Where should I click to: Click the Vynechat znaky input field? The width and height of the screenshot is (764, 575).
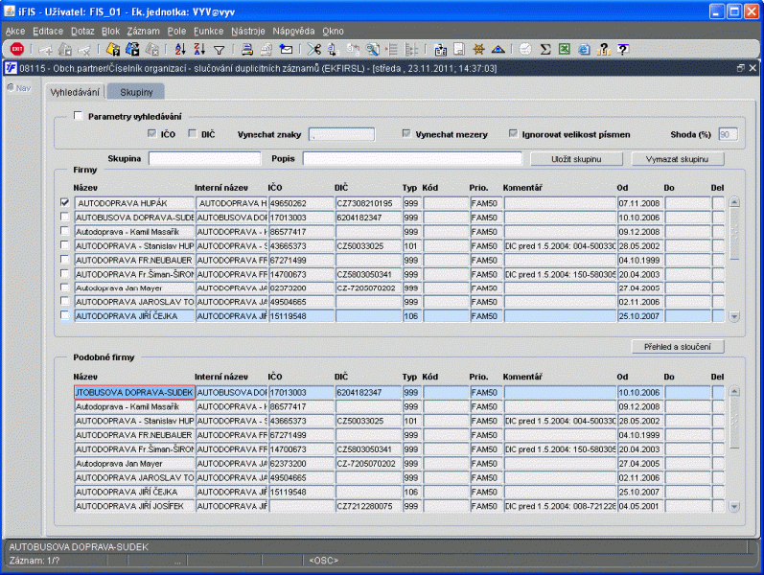click(341, 134)
